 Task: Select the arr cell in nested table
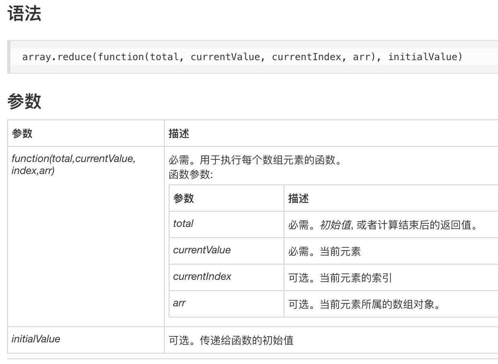point(180,303)
